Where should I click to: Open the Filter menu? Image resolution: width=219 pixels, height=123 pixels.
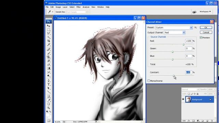click(78, 7)
